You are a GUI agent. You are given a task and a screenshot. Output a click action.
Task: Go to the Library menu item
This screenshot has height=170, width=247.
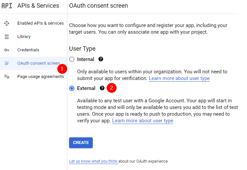[x=24, y=37]
